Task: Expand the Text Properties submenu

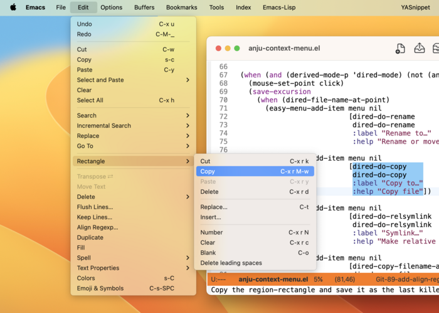Action: click(133, 268)
